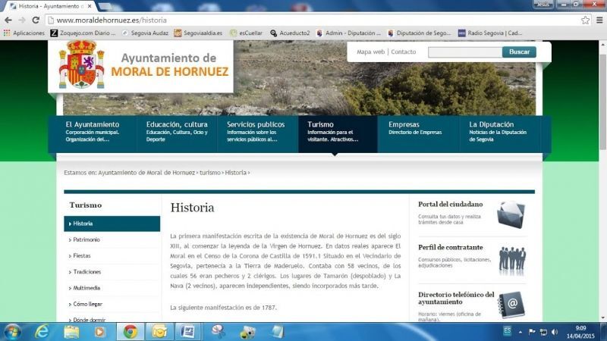Click the browser back arrow
Screen dimensions: 607x341
tap(8, 20)
